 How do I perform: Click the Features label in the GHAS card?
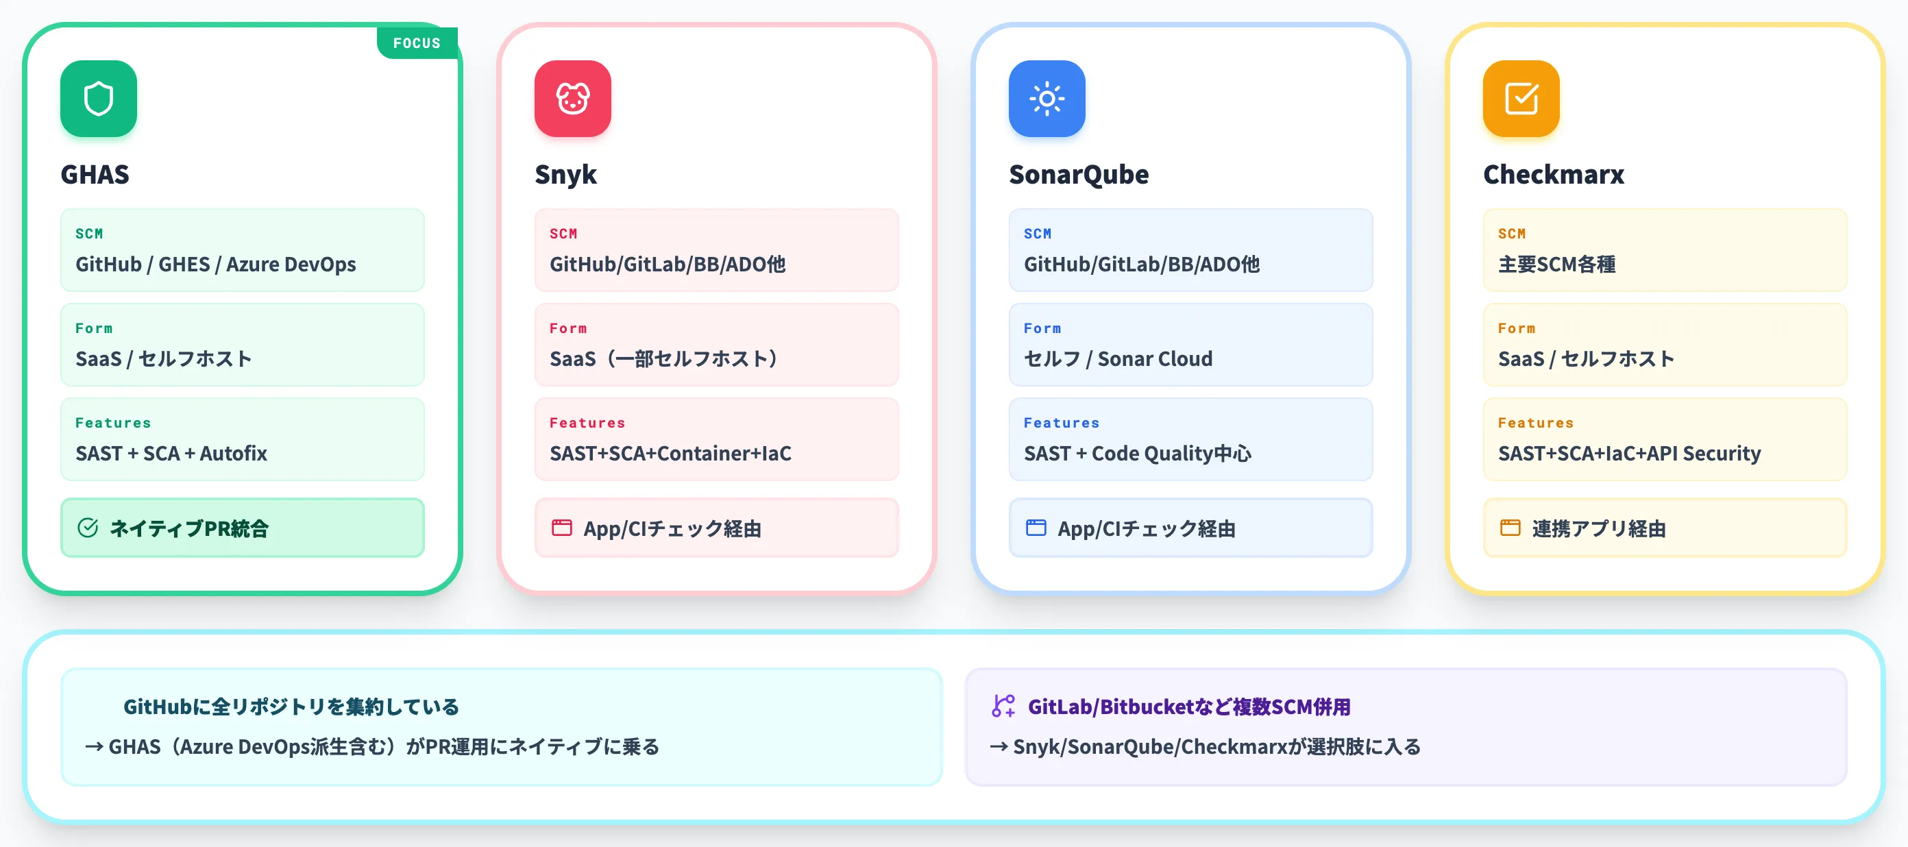point(113,423)
